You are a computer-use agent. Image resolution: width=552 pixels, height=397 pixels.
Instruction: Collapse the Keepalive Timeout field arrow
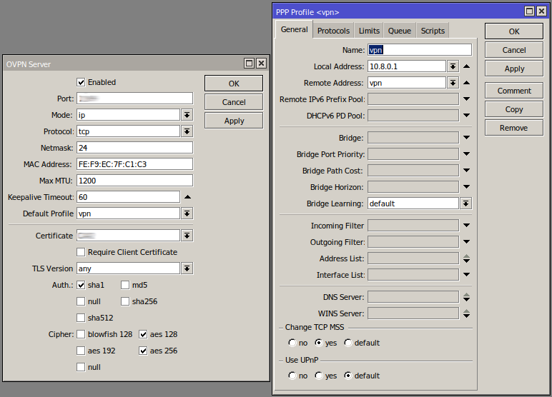coord(187,197)
